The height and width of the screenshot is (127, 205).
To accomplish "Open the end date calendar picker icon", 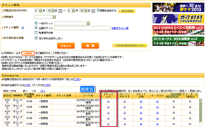I will click(93, 11).
